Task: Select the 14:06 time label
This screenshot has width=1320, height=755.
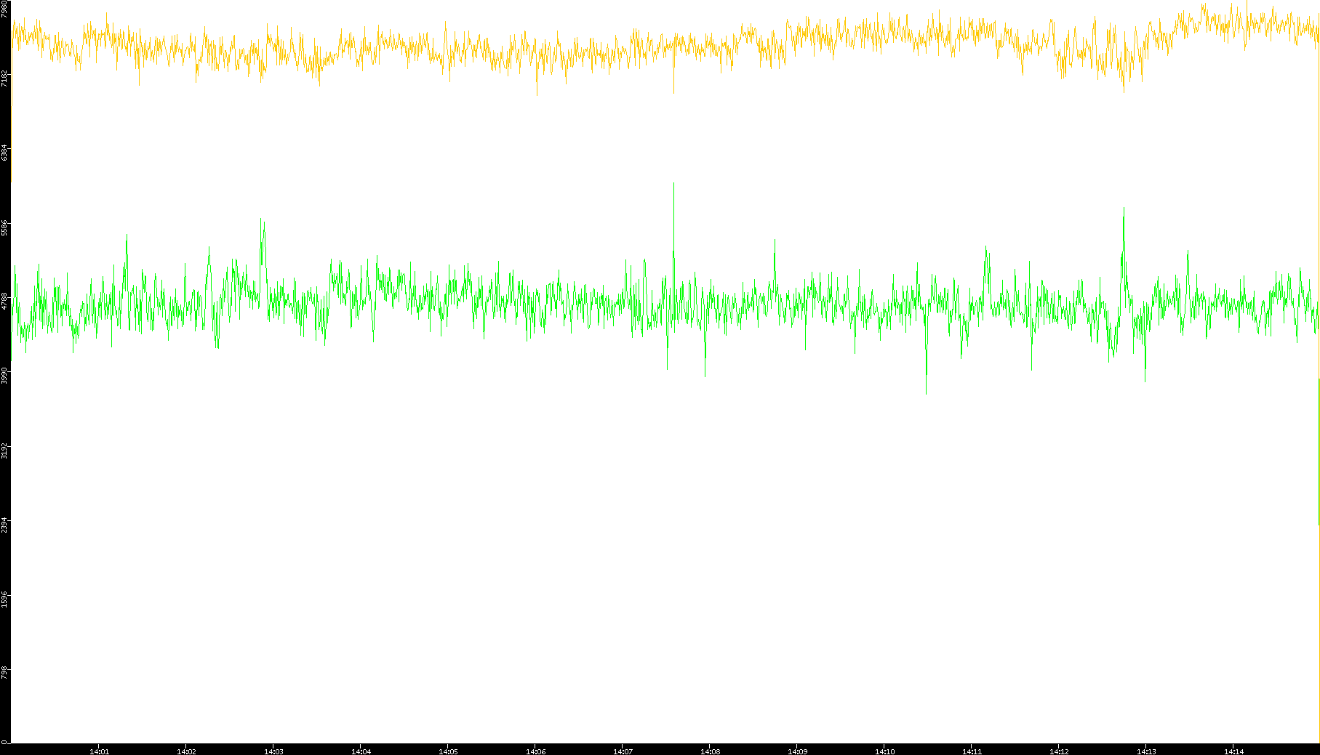Action: 535,751
